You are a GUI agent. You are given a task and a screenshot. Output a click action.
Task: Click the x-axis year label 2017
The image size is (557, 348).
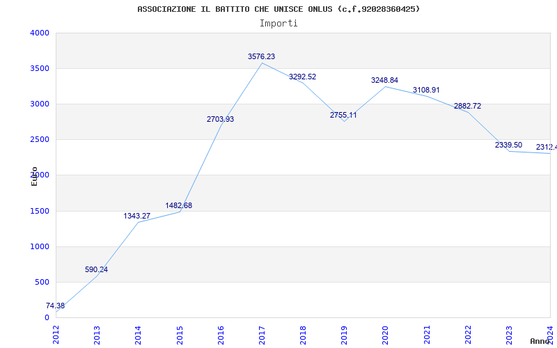[262, 335]
